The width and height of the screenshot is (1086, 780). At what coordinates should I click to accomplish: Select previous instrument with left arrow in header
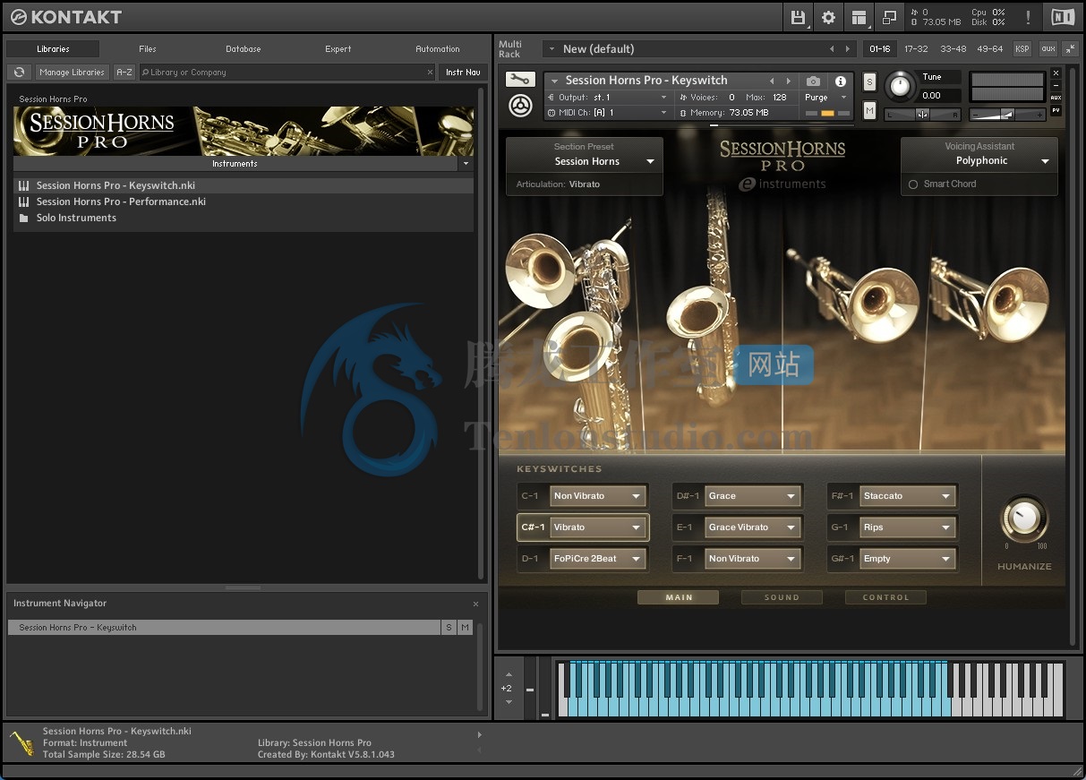[x=773, y=81]
